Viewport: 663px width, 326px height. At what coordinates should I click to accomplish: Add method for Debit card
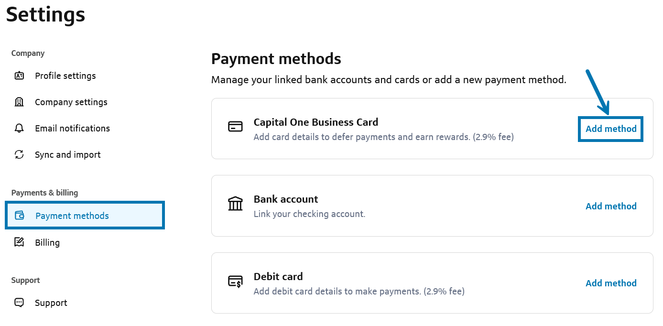tap(611, 283)
